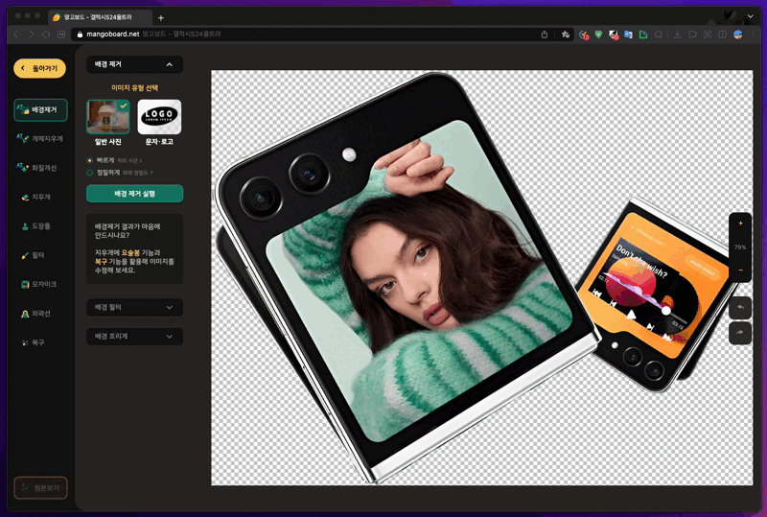Choose the 일반 사진 image type thumbnail
The image size is (767, 517).
pos(108,117)
